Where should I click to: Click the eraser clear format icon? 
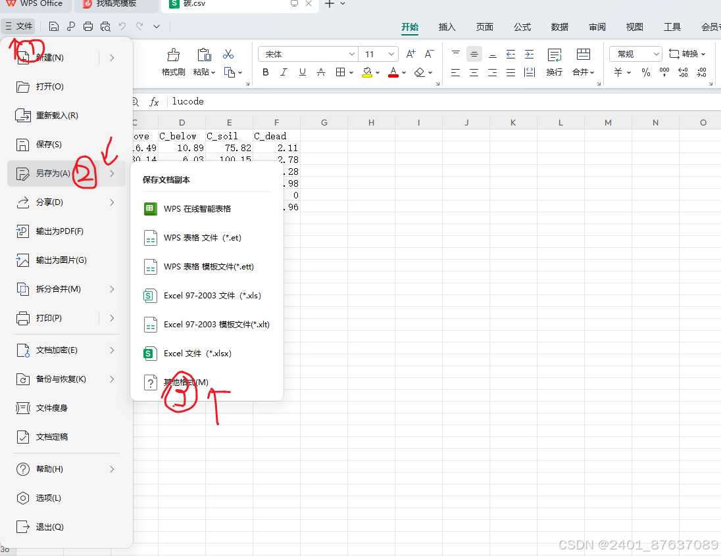click(x=419, y=72)
